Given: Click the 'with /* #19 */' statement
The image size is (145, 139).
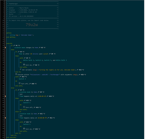Looking at the screenshot, I should (x=21, y=77).
